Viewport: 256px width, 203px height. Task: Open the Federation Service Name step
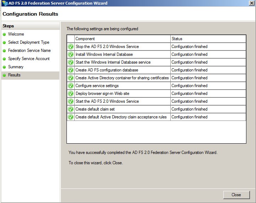click(x=30, y=50)
